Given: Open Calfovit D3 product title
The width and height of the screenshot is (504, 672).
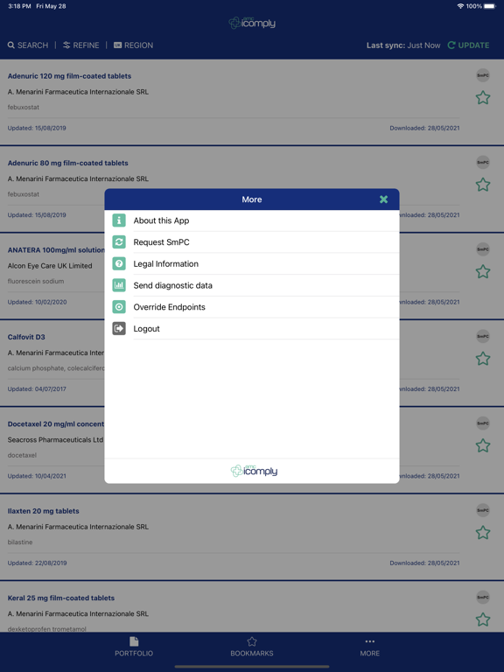Looking at the screenshot, I should coord(26,337).
